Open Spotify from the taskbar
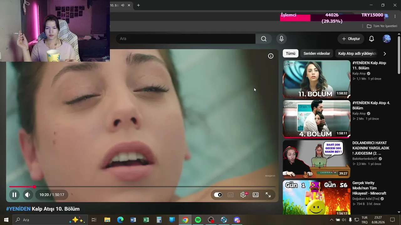 [198, 220]
